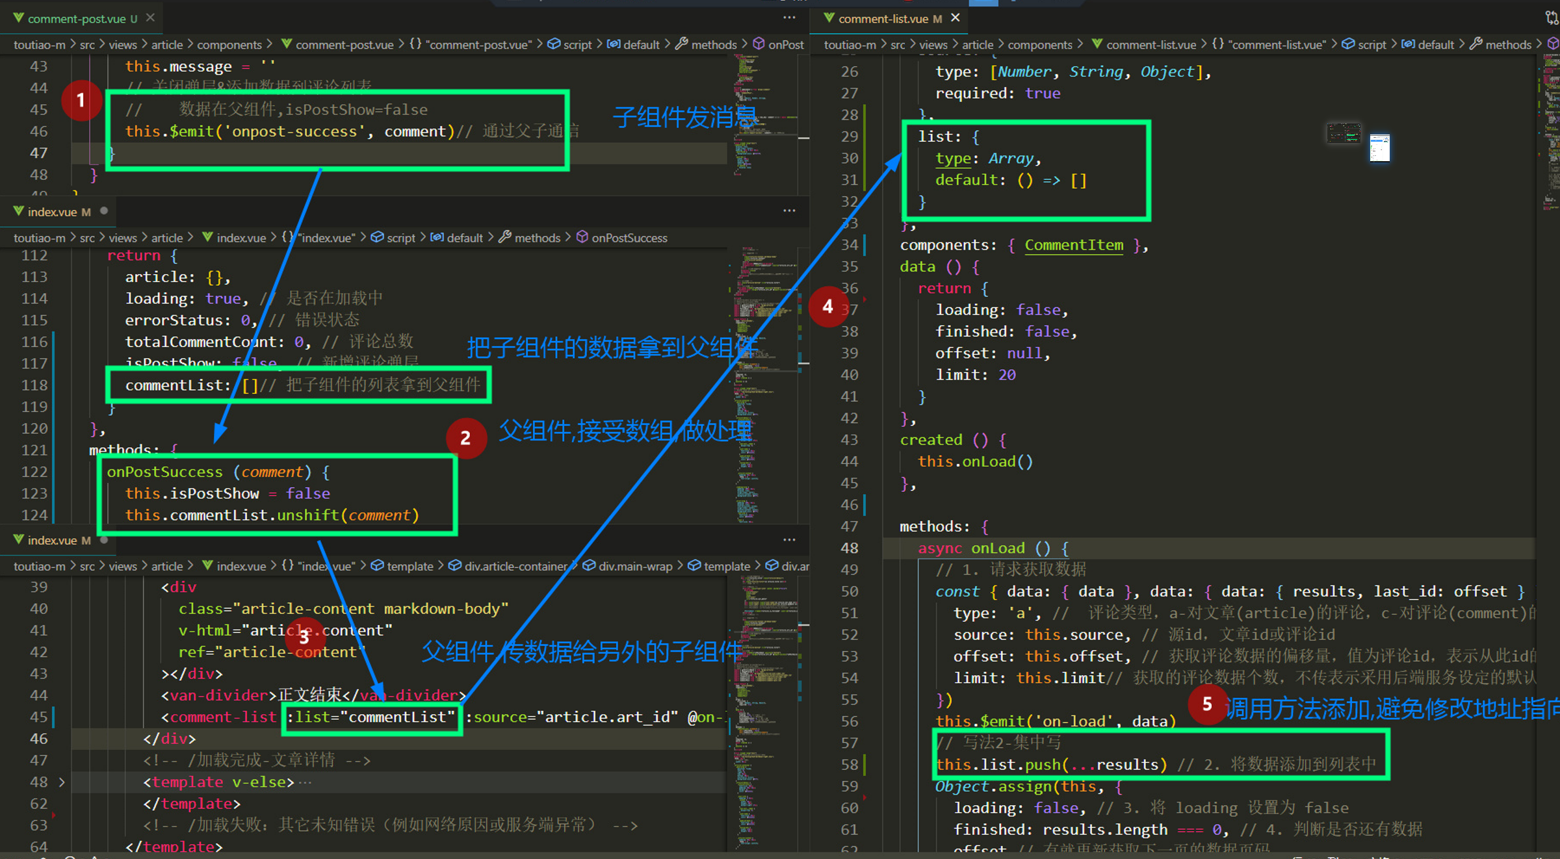The width and height of the screenshot is (1560, 859).
Task: Open methods breadcrumb in comment-post.vue pane
Action: tap(707, 44)
